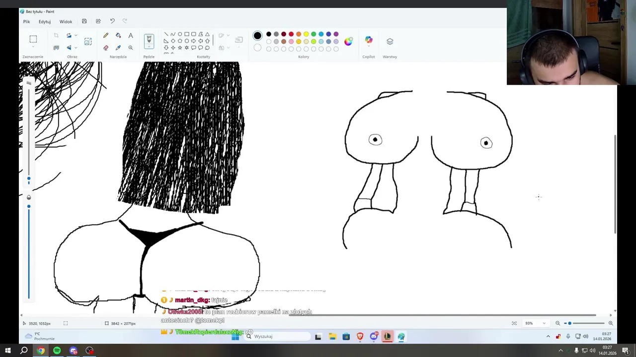This screenshot has width=636, height=357.
Task: Click the zoom out magnifier button
Action: (557, 323)
